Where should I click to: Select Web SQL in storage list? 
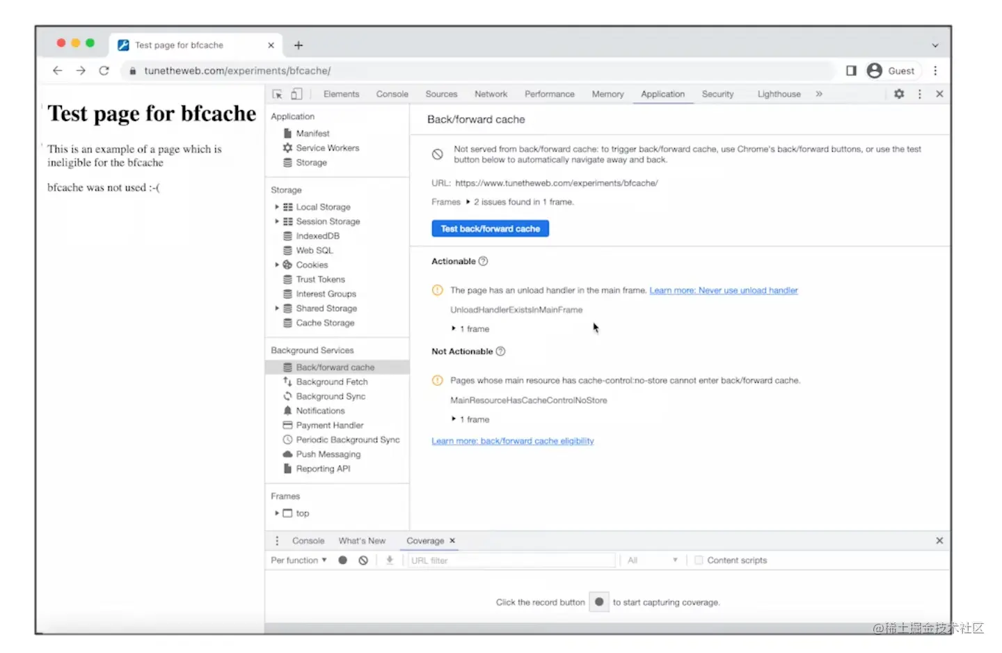(314, 251)
